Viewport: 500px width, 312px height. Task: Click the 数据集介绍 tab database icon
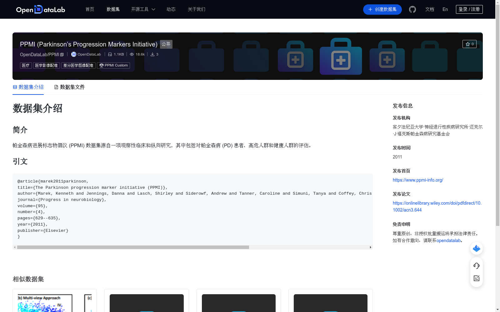15,87
